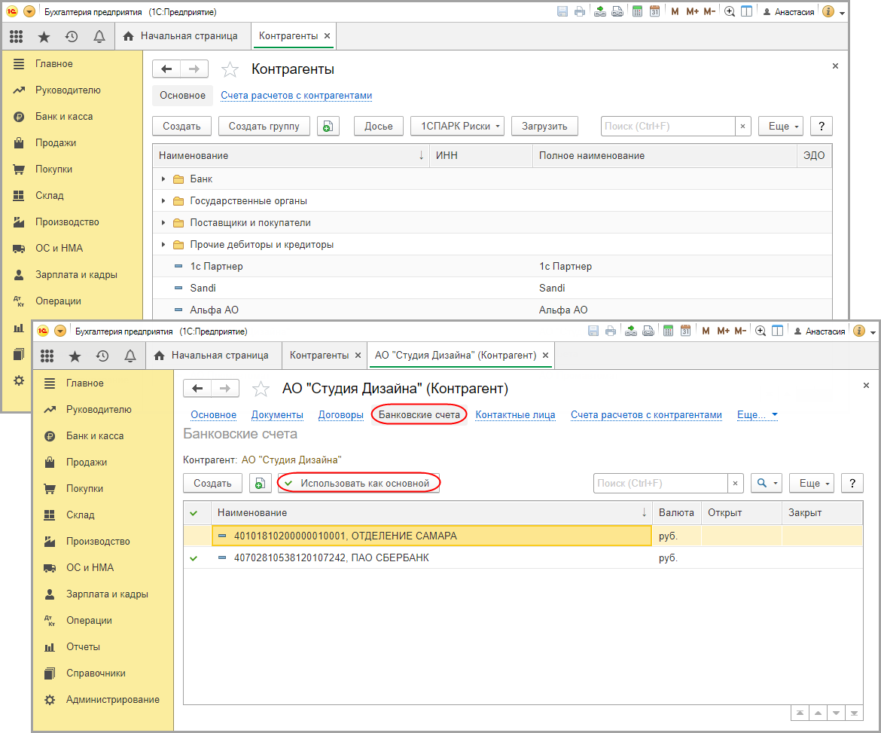Open Главное section in back window sidebar
This screenshot has width=881, height=733.
[54, 63]
